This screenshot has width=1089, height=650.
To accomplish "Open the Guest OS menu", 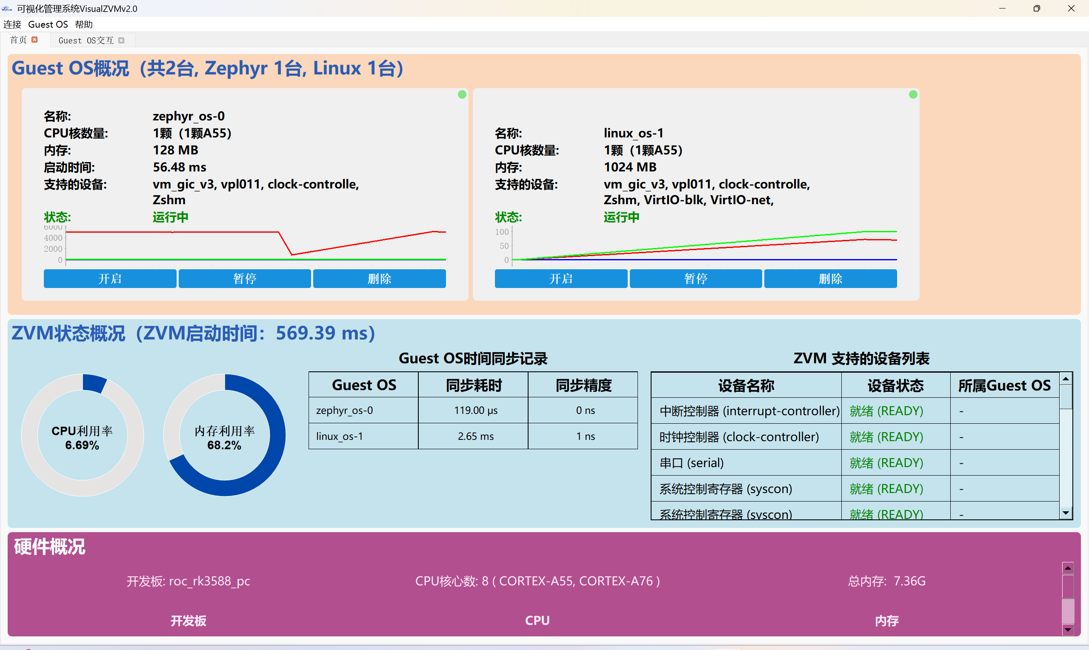I will coord(48,25).
